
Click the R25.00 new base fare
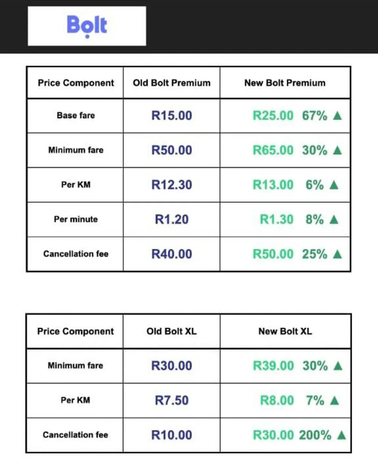[273, 115]
